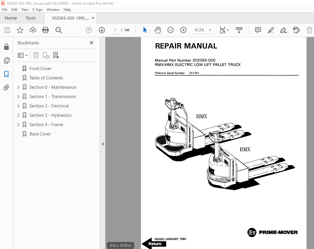Open Attachments paperclip panel
The width and height of the screenshot is (314, 249).
6,87
